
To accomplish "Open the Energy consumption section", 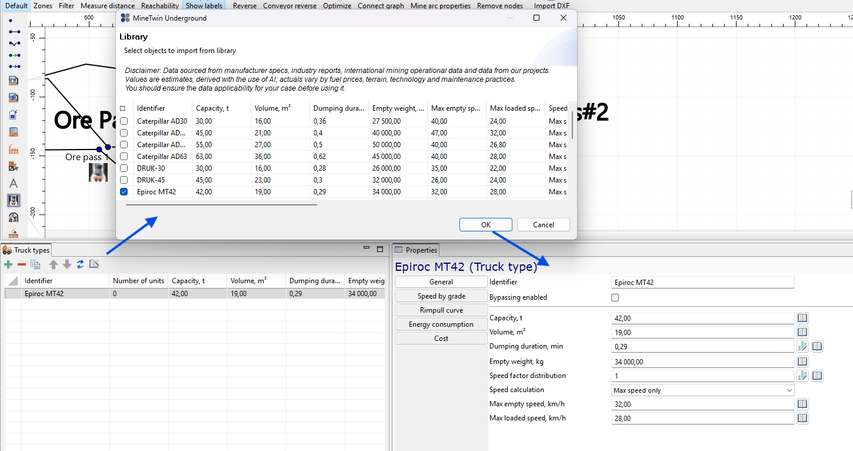I will [441, 324].
